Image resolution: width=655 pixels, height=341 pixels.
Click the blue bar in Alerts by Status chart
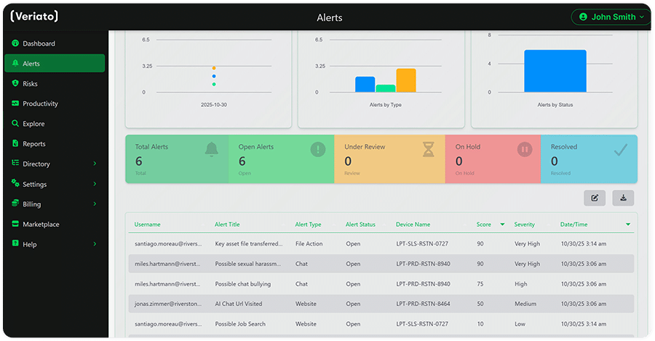point(555,71)
